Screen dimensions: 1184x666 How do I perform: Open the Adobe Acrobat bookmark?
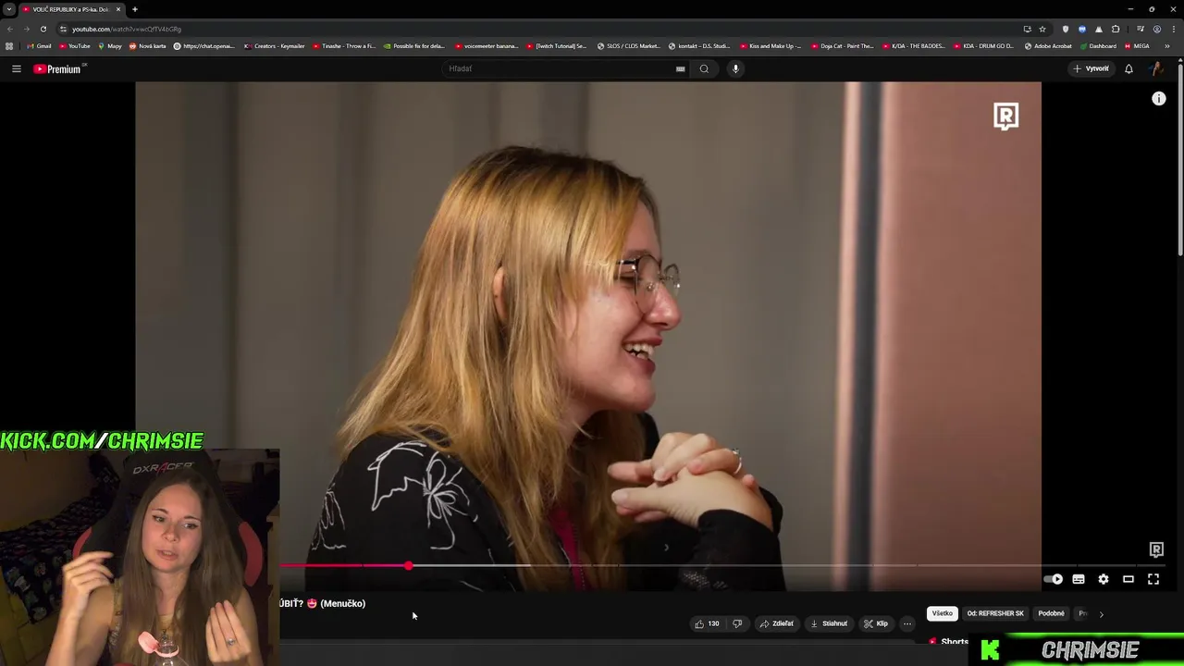tap(1048, 46)
